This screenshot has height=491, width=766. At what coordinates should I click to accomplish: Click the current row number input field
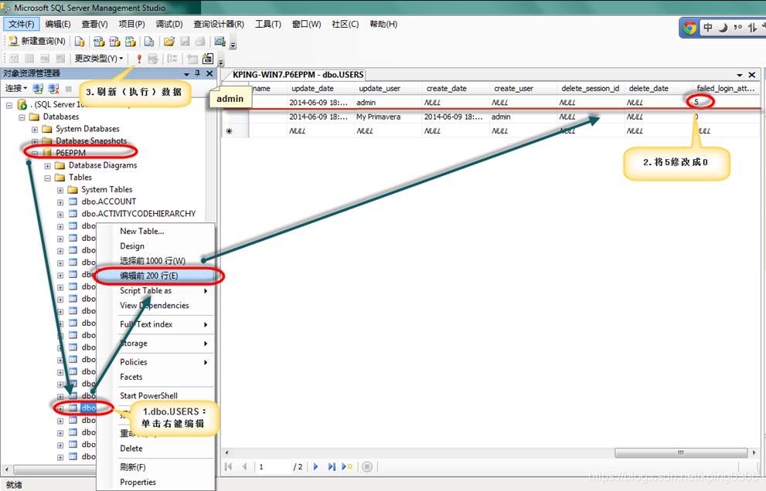click(273, 466)
